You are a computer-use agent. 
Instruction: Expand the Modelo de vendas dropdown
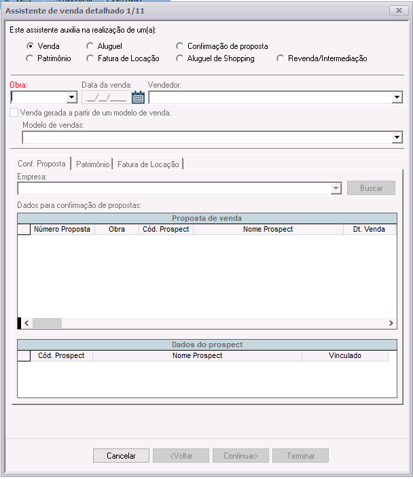[397, 137]
